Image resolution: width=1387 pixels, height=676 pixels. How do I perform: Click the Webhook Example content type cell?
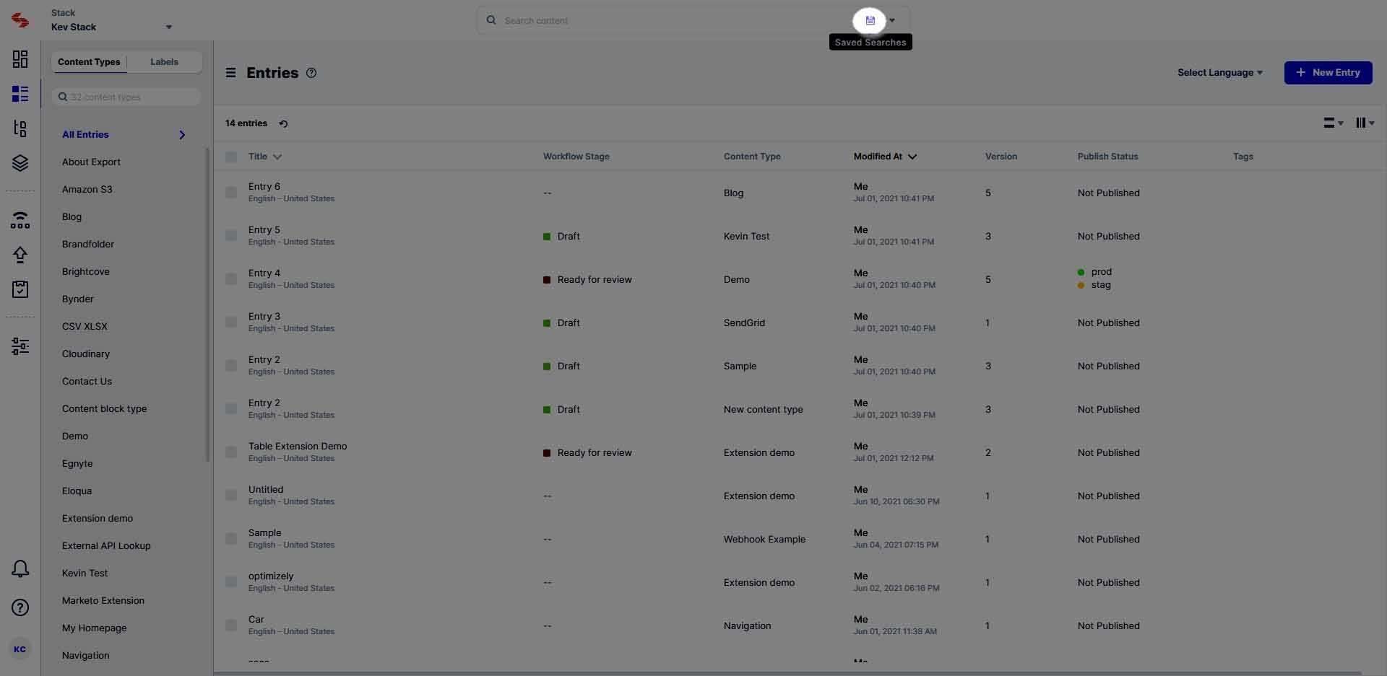pyautogui.click(x=764, y=540)
